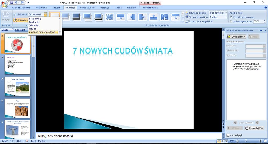The image size is (268, 144).
Task: Go to next slide double-arrow
Action: click(223, 127)
